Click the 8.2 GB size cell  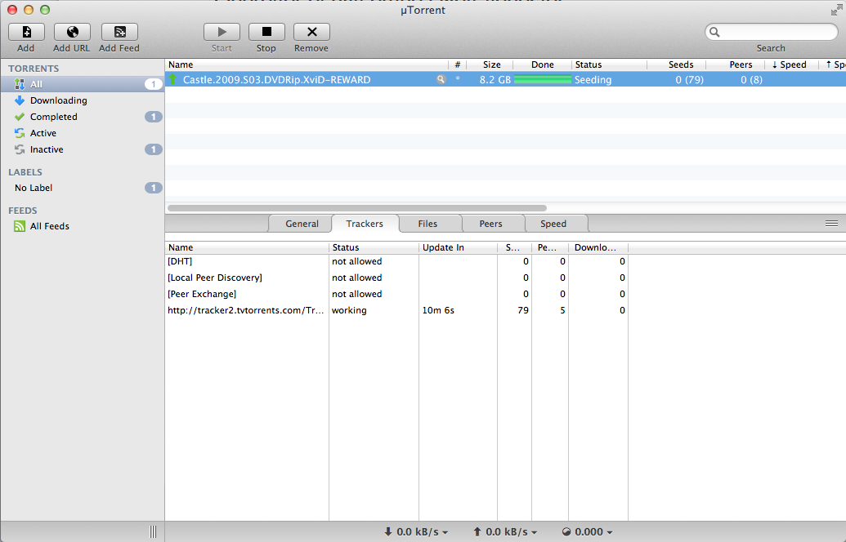tap(495, 80)
